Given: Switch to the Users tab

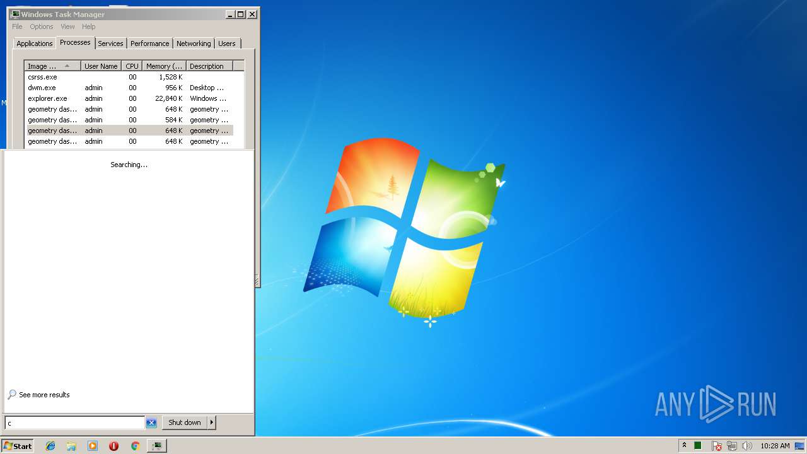Looking at the screenshot, I should [227, 44].
